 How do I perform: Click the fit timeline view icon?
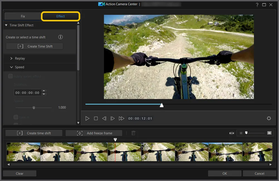point(232,133)
